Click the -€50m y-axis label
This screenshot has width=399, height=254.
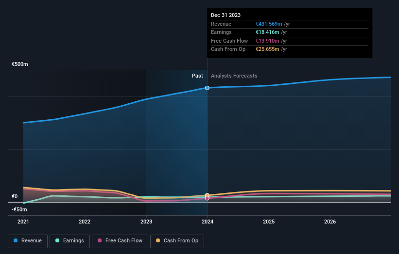(19, 209)
